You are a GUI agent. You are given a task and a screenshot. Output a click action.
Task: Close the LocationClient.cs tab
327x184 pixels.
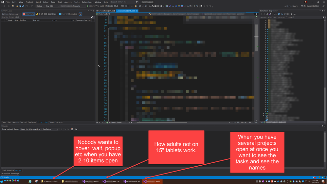click(x=137, y=11)
